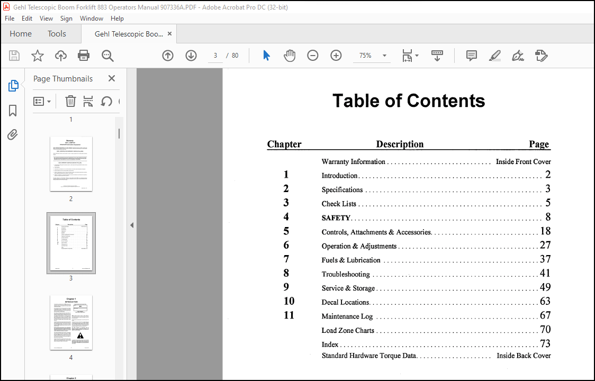This screenshot has width=595, height=381.
Task: Select the highlighter pen tool
Action: [494, 56]
